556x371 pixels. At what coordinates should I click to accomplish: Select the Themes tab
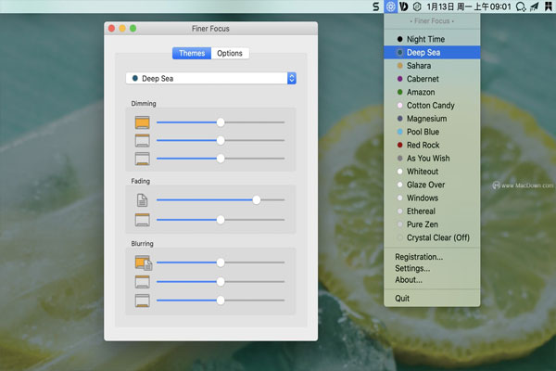192,53
